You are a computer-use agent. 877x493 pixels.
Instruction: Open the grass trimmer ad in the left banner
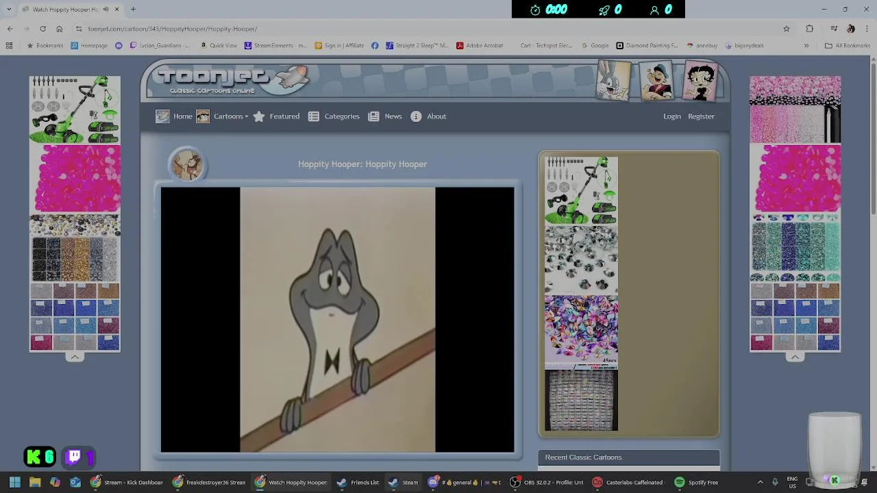pyautogui.click(x=75, y=110)
